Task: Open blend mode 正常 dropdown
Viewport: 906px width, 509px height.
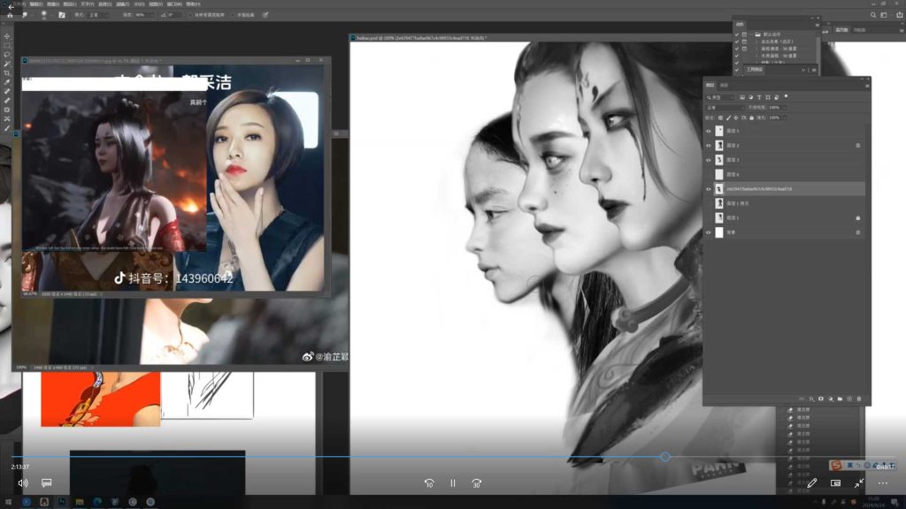Action: click(725, 107)
